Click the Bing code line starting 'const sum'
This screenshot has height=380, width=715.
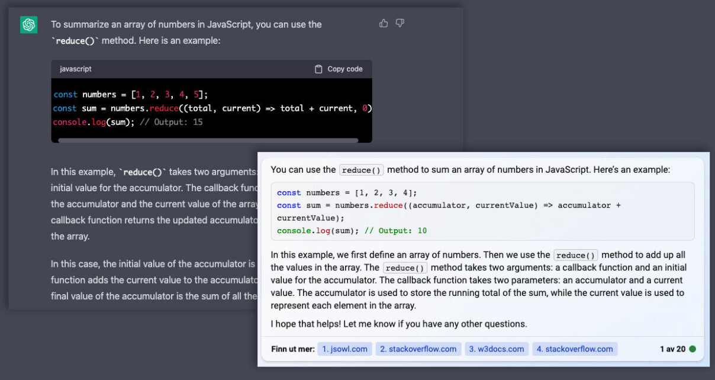pyautogui.click(x=449, y=205)
